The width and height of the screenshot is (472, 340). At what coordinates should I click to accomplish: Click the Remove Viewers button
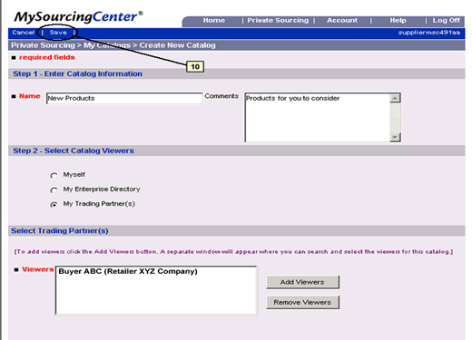point(302,302)
